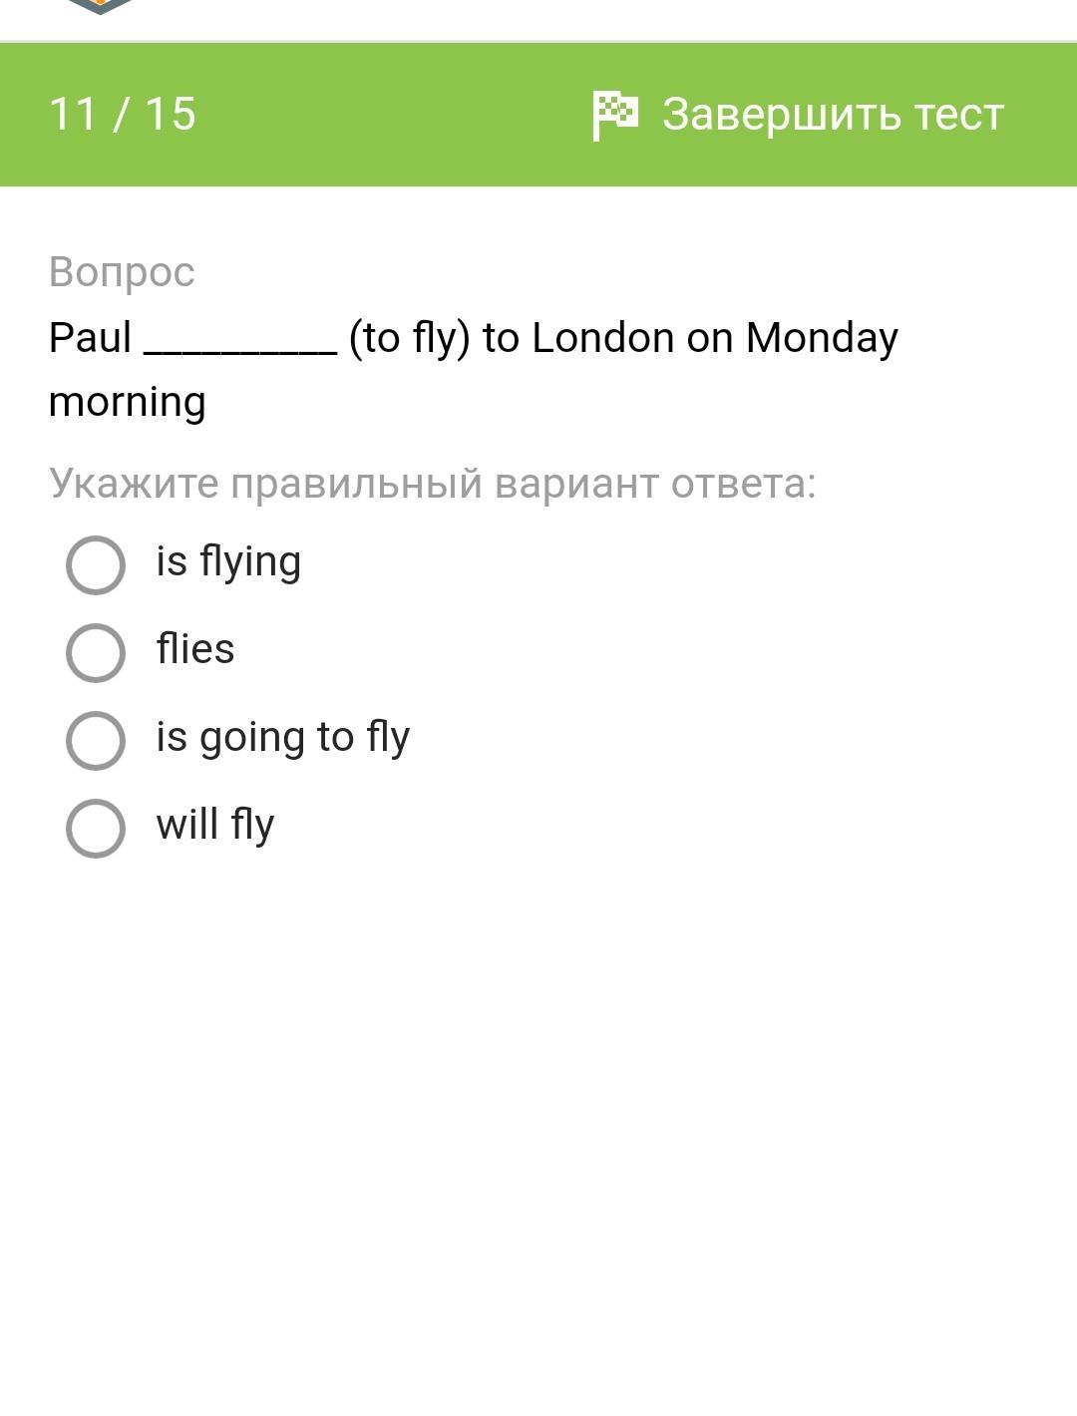Click the word 'Paul' in the question
This screenshot has width=1077, height=1416.
point(90,338)
